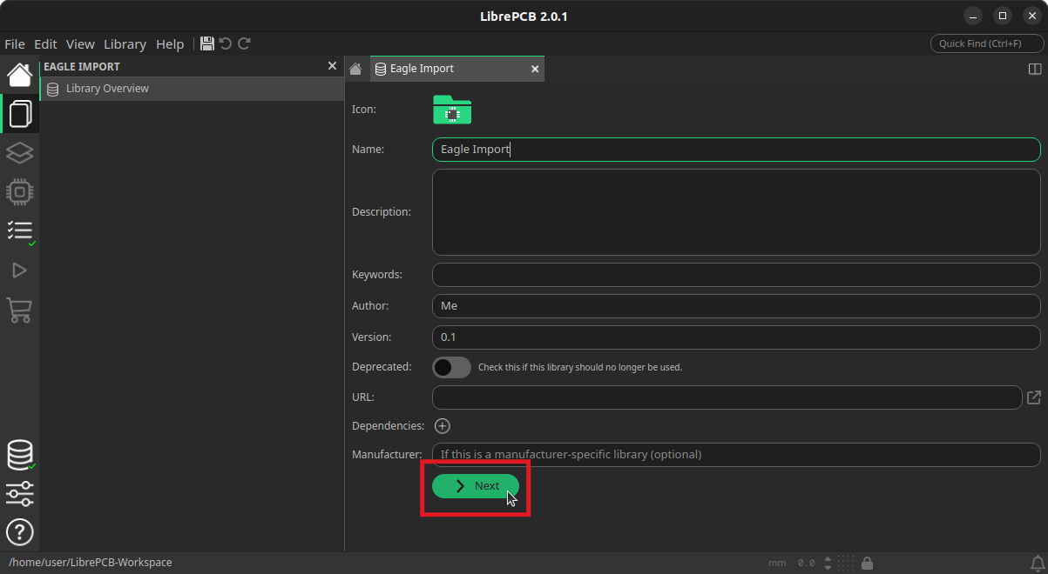Open Workspace Settings sliders icon
The height and width of the screenshot is (574, 1048).
coord(20,493)
